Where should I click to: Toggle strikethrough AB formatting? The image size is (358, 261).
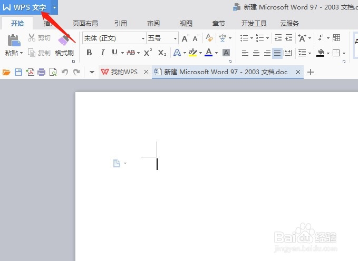click(x=131, y=53)
